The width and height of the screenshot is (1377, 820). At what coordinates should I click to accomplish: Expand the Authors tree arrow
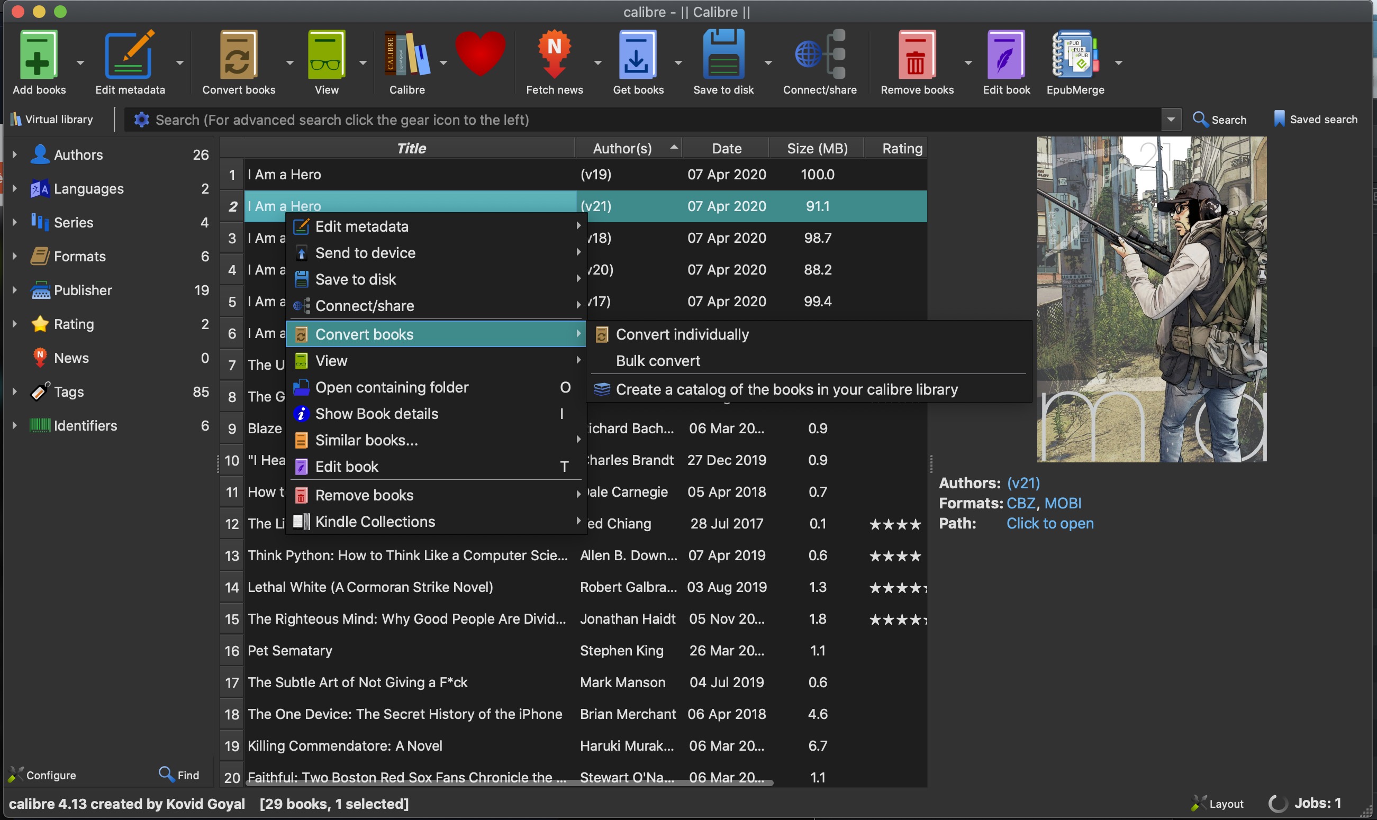[14, 154]
